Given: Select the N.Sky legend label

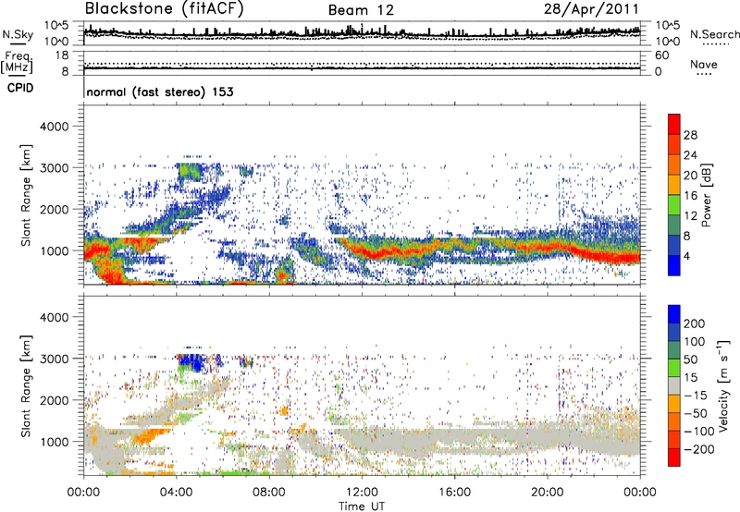Looking at the screenshot, I should click(18, 34).
